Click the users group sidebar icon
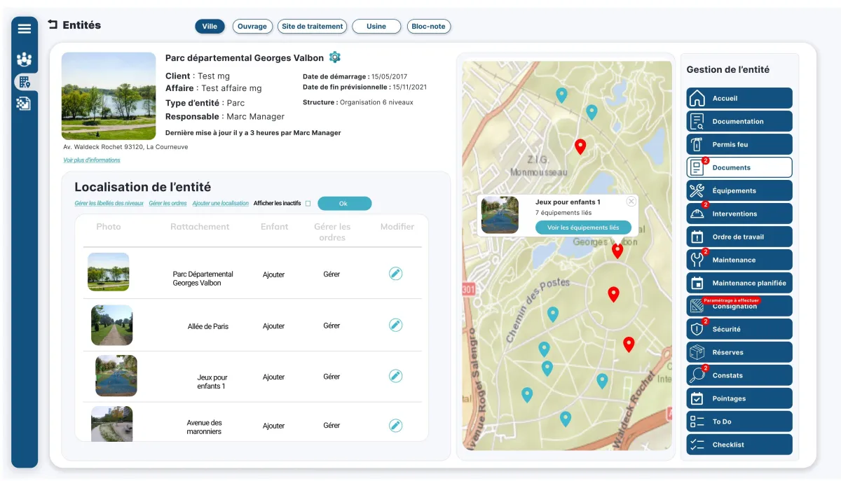 25,60
